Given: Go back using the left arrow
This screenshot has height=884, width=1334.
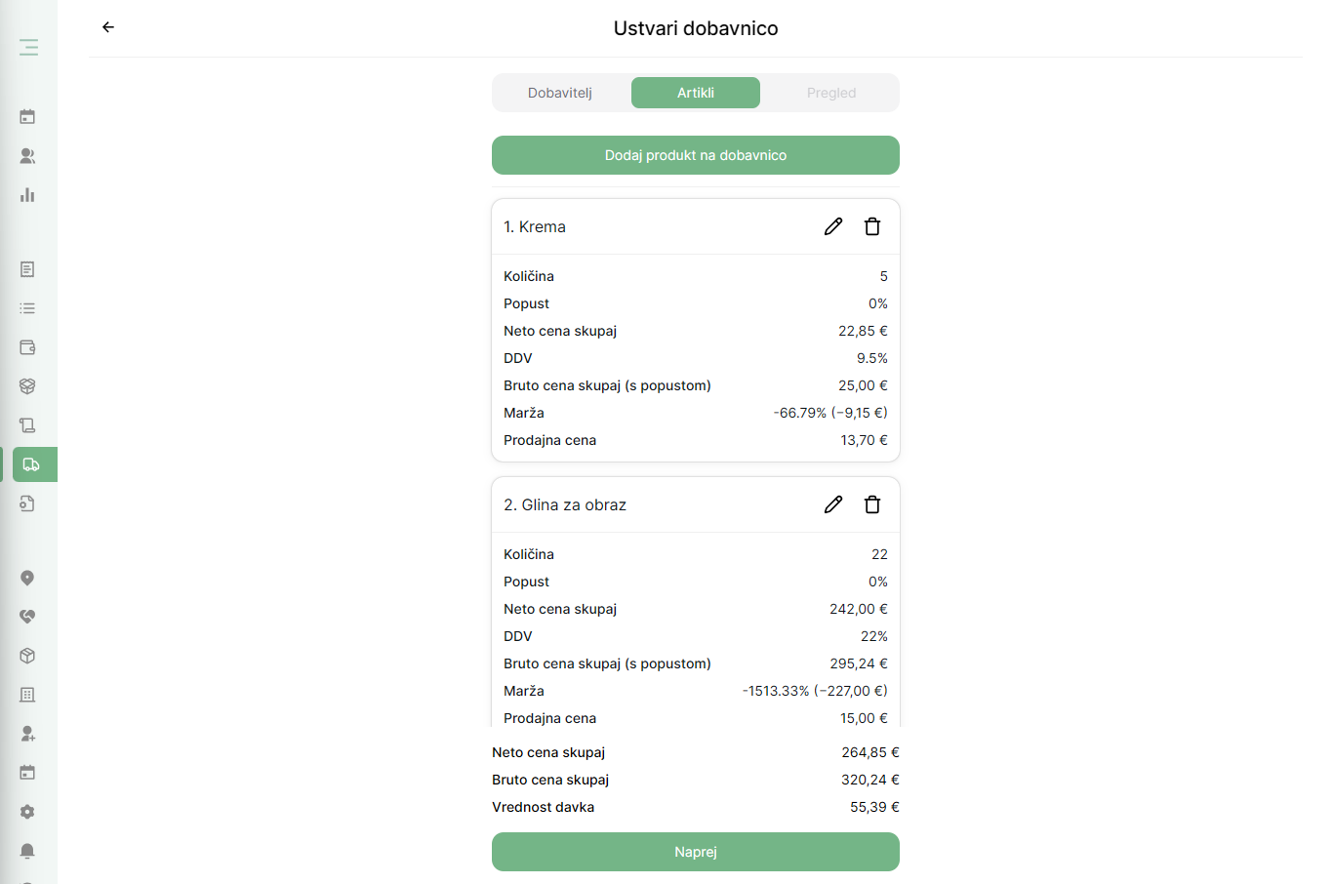Looking at the screenshot, I should click(108, 27).
